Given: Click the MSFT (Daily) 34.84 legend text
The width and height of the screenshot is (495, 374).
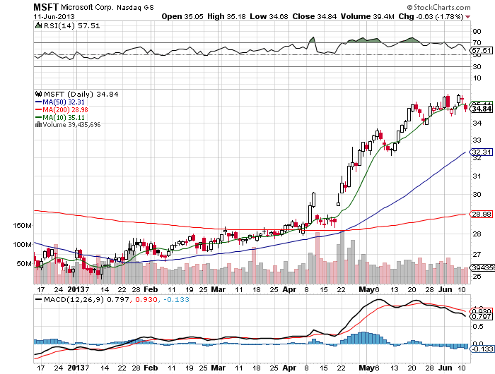Looking at the screenshot, I should [81, 95].
